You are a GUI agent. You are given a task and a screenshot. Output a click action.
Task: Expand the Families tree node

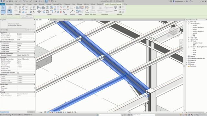(187, 62)
